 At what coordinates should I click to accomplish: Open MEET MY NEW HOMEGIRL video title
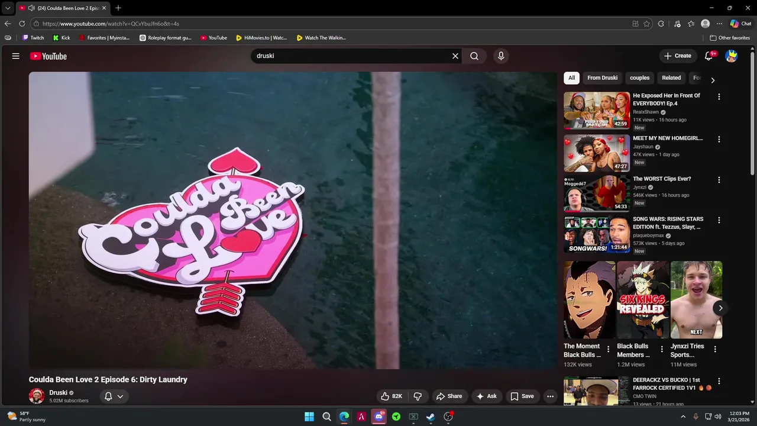668,138
